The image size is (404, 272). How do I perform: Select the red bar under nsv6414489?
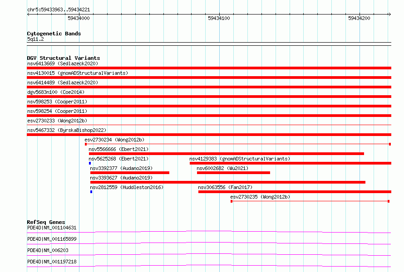[x=209, y=87]
